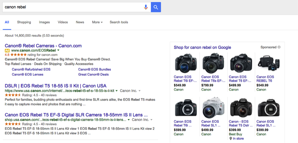The width and height of the screenshot is (298, 143).
Task: Click the white Rebel SL1 camera image
Action: pos(213,108)
